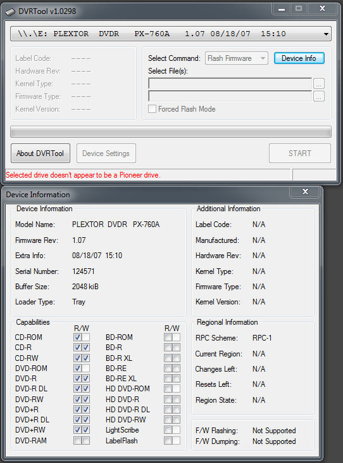Click the Device Info button
The height and width of the screenshot is (463, 343).
point(299,58)
